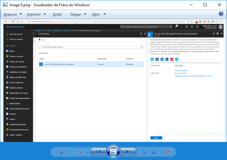This screenshot has height=160, width=227.
Task: Click the Azure SQL Managed Instance search field
Action: [x=91, y=47]
